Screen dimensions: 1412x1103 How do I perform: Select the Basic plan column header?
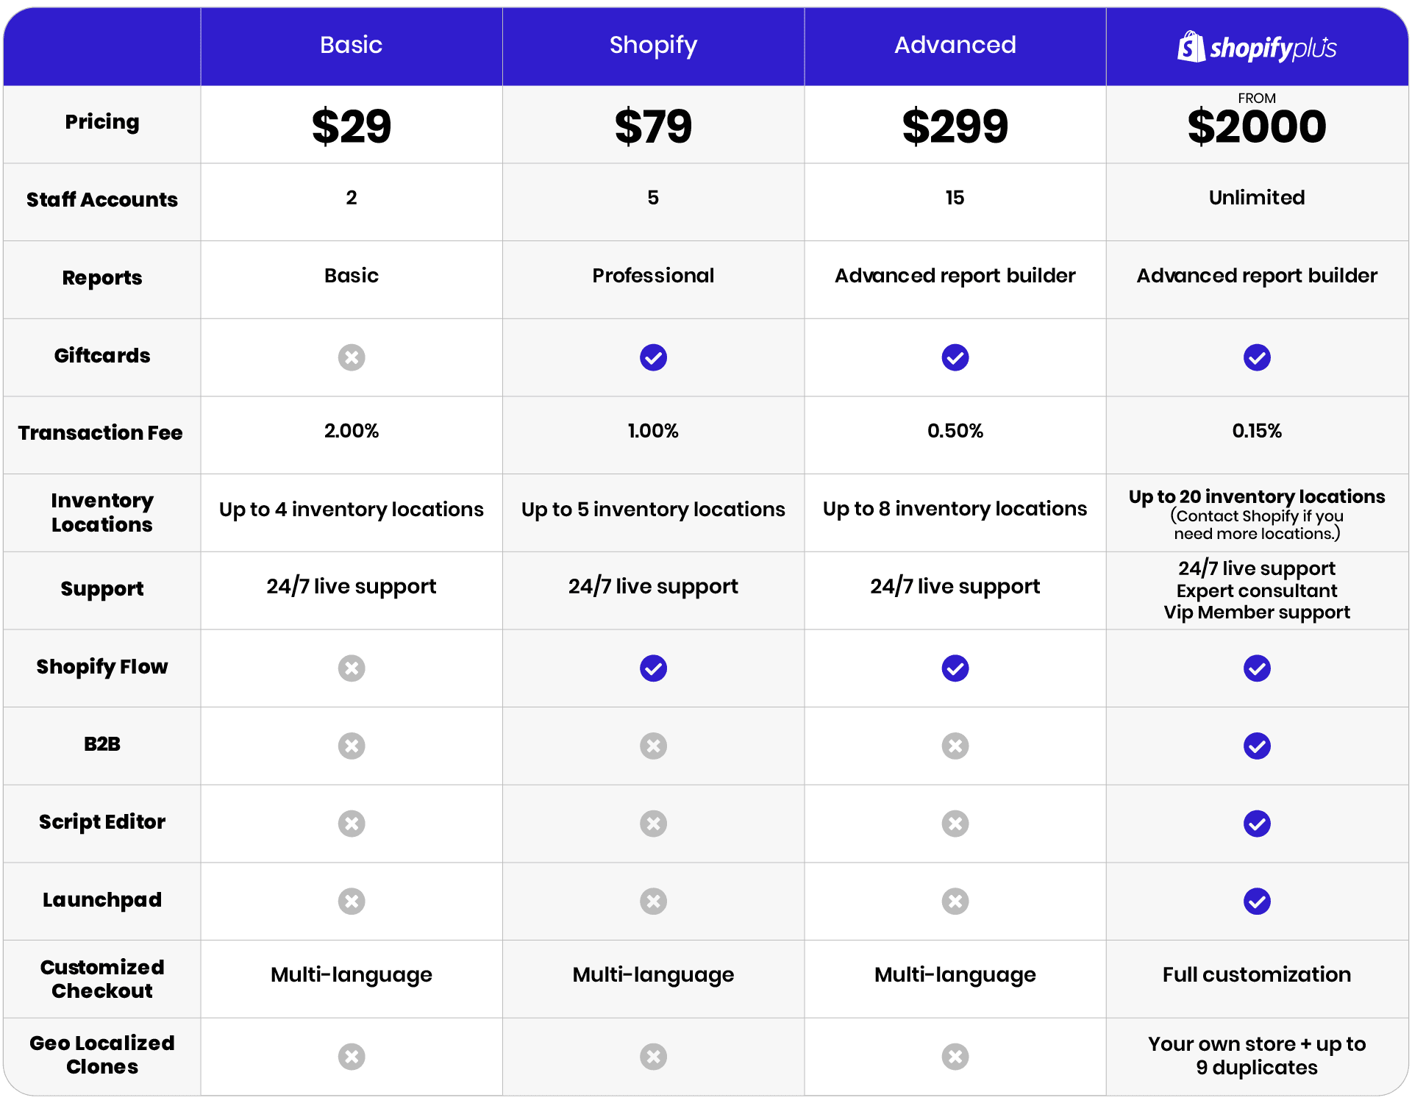[x=352, y=45]
